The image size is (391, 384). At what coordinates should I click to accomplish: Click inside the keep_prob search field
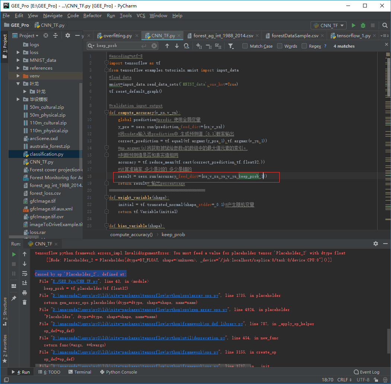112,46
